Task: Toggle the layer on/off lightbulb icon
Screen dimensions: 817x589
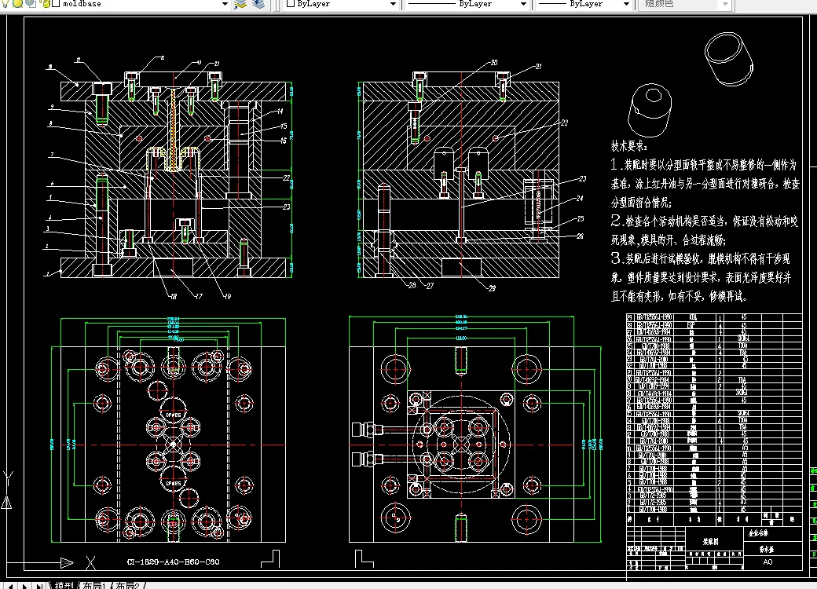Action: (x=6, y=4)
